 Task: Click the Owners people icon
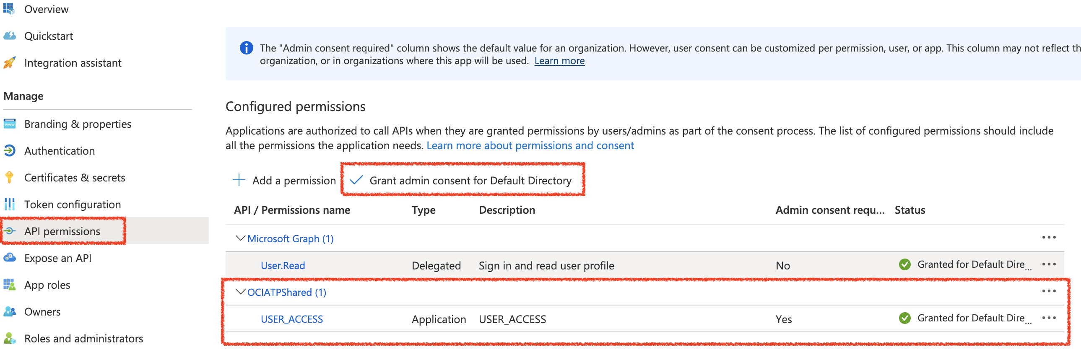tap(9, 311)
